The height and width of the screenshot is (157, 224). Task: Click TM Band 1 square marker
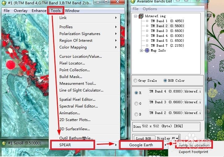pos(147,21)
